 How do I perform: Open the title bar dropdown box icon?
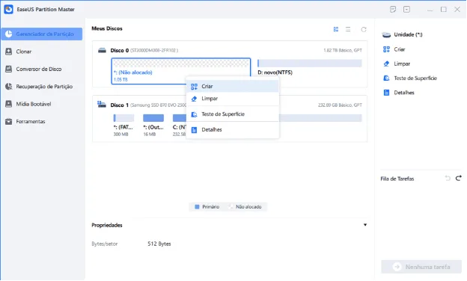click(406, 9)
